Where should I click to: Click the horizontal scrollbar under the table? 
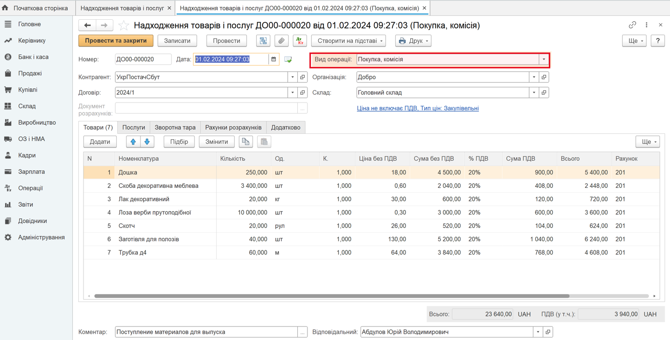pos(332,296)
